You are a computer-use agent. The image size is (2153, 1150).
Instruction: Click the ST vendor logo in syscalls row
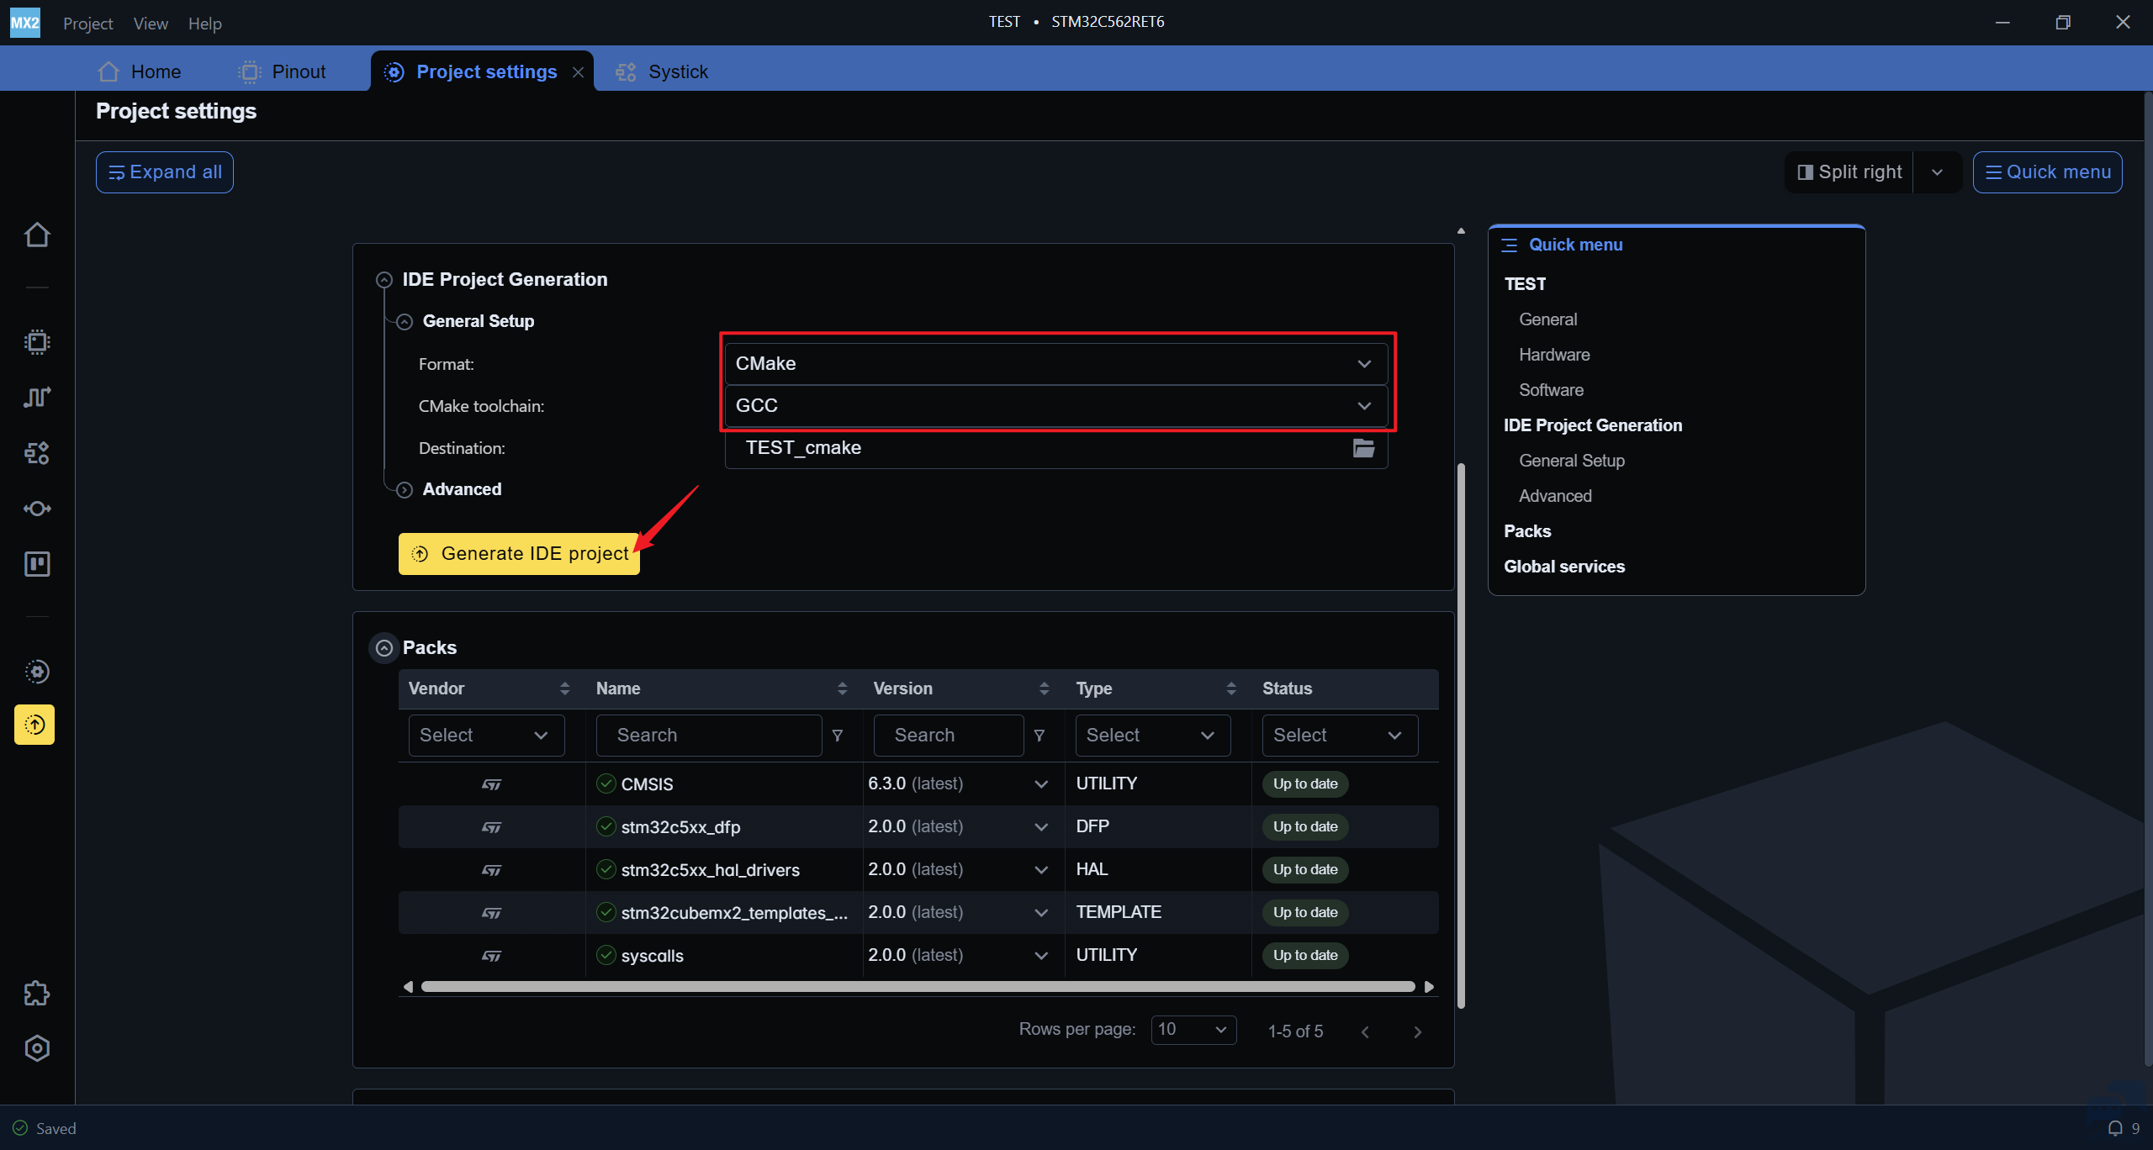click(x=492, y=956)
